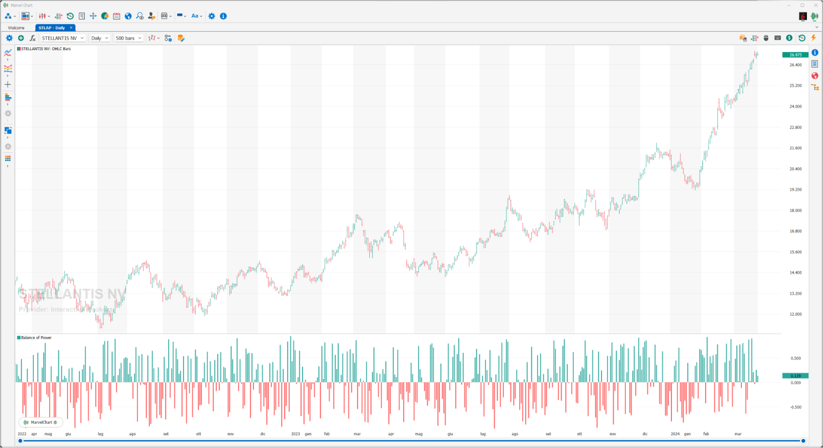Screen dimensions: 823x448
Task: Open the fx formula indicators button
Action: [x=33, y=38]
